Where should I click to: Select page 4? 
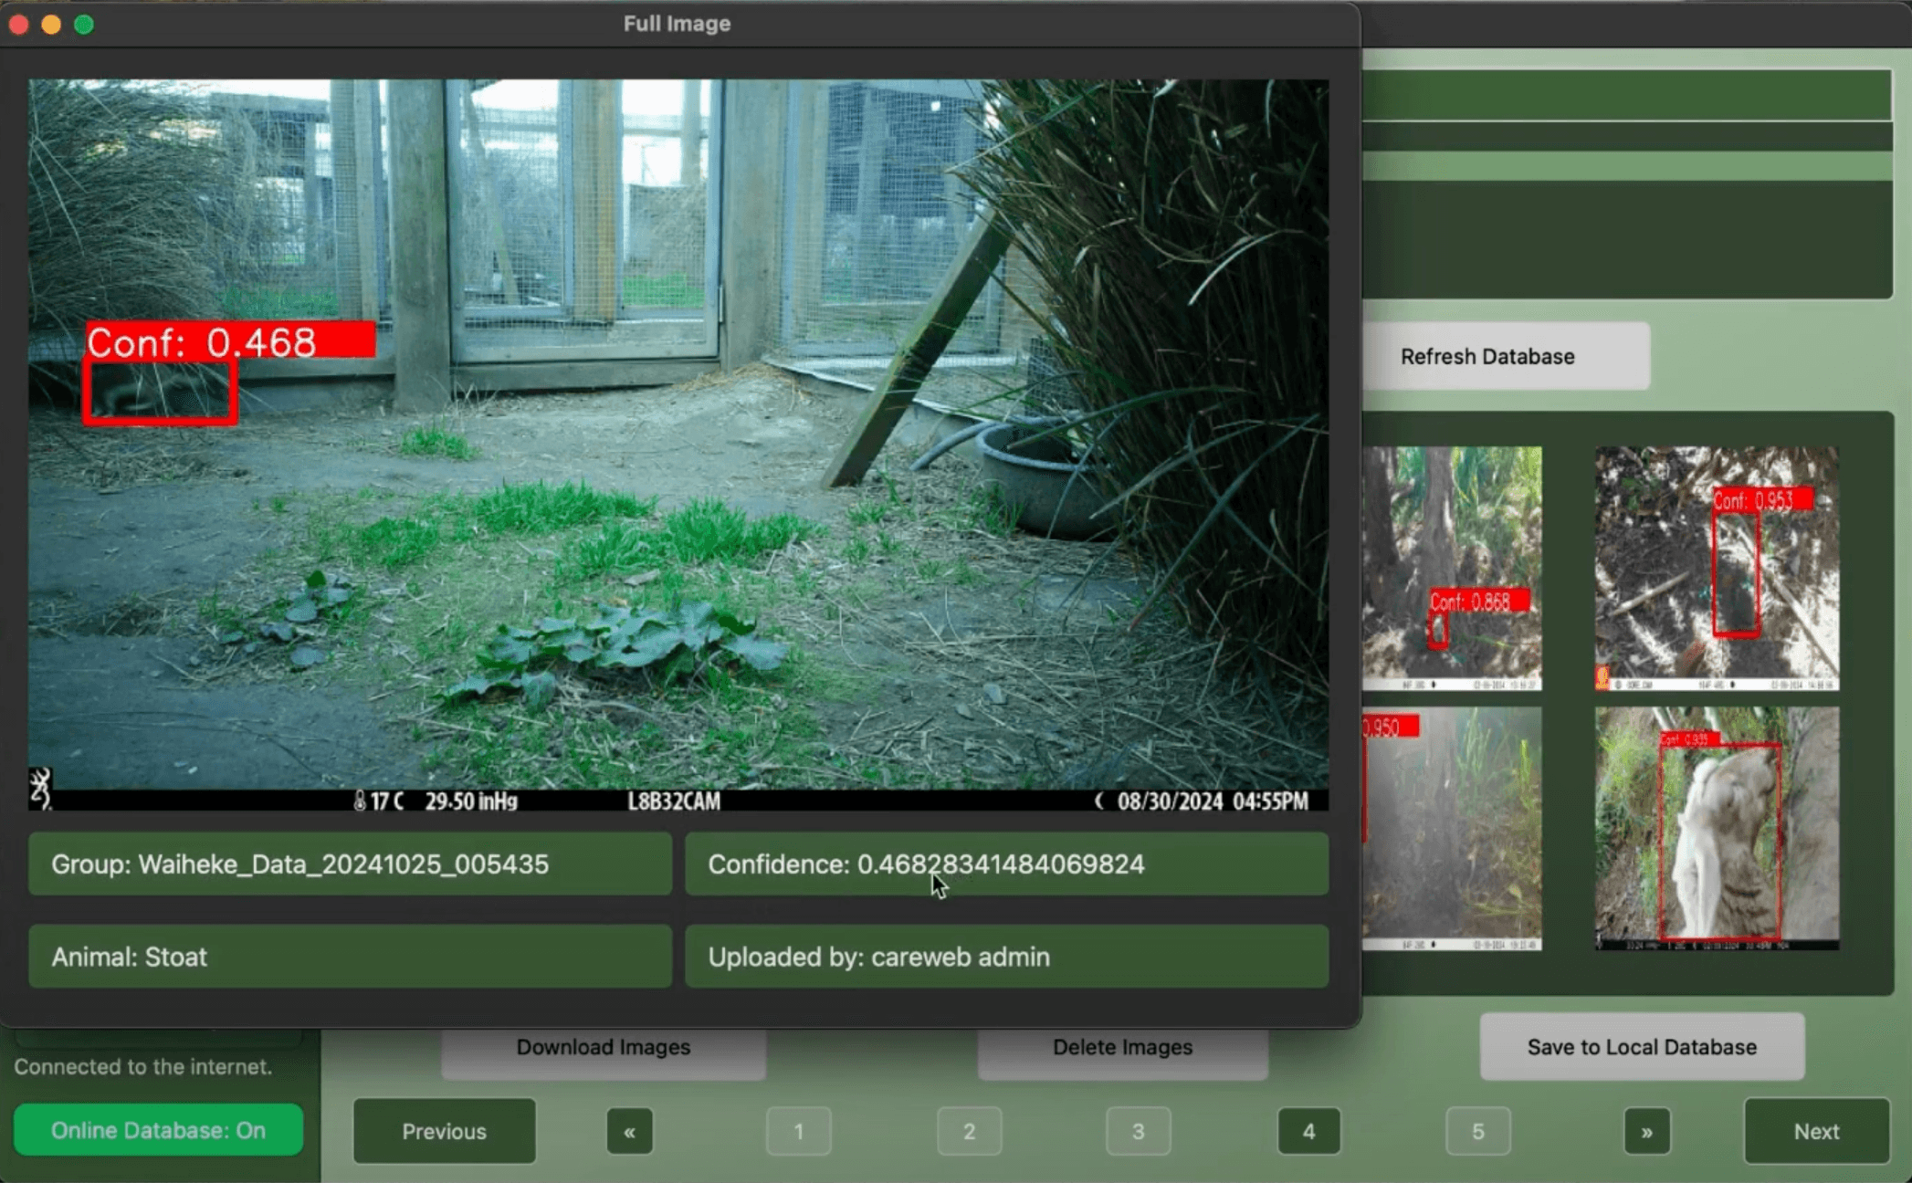[x=1308, y=1132]
